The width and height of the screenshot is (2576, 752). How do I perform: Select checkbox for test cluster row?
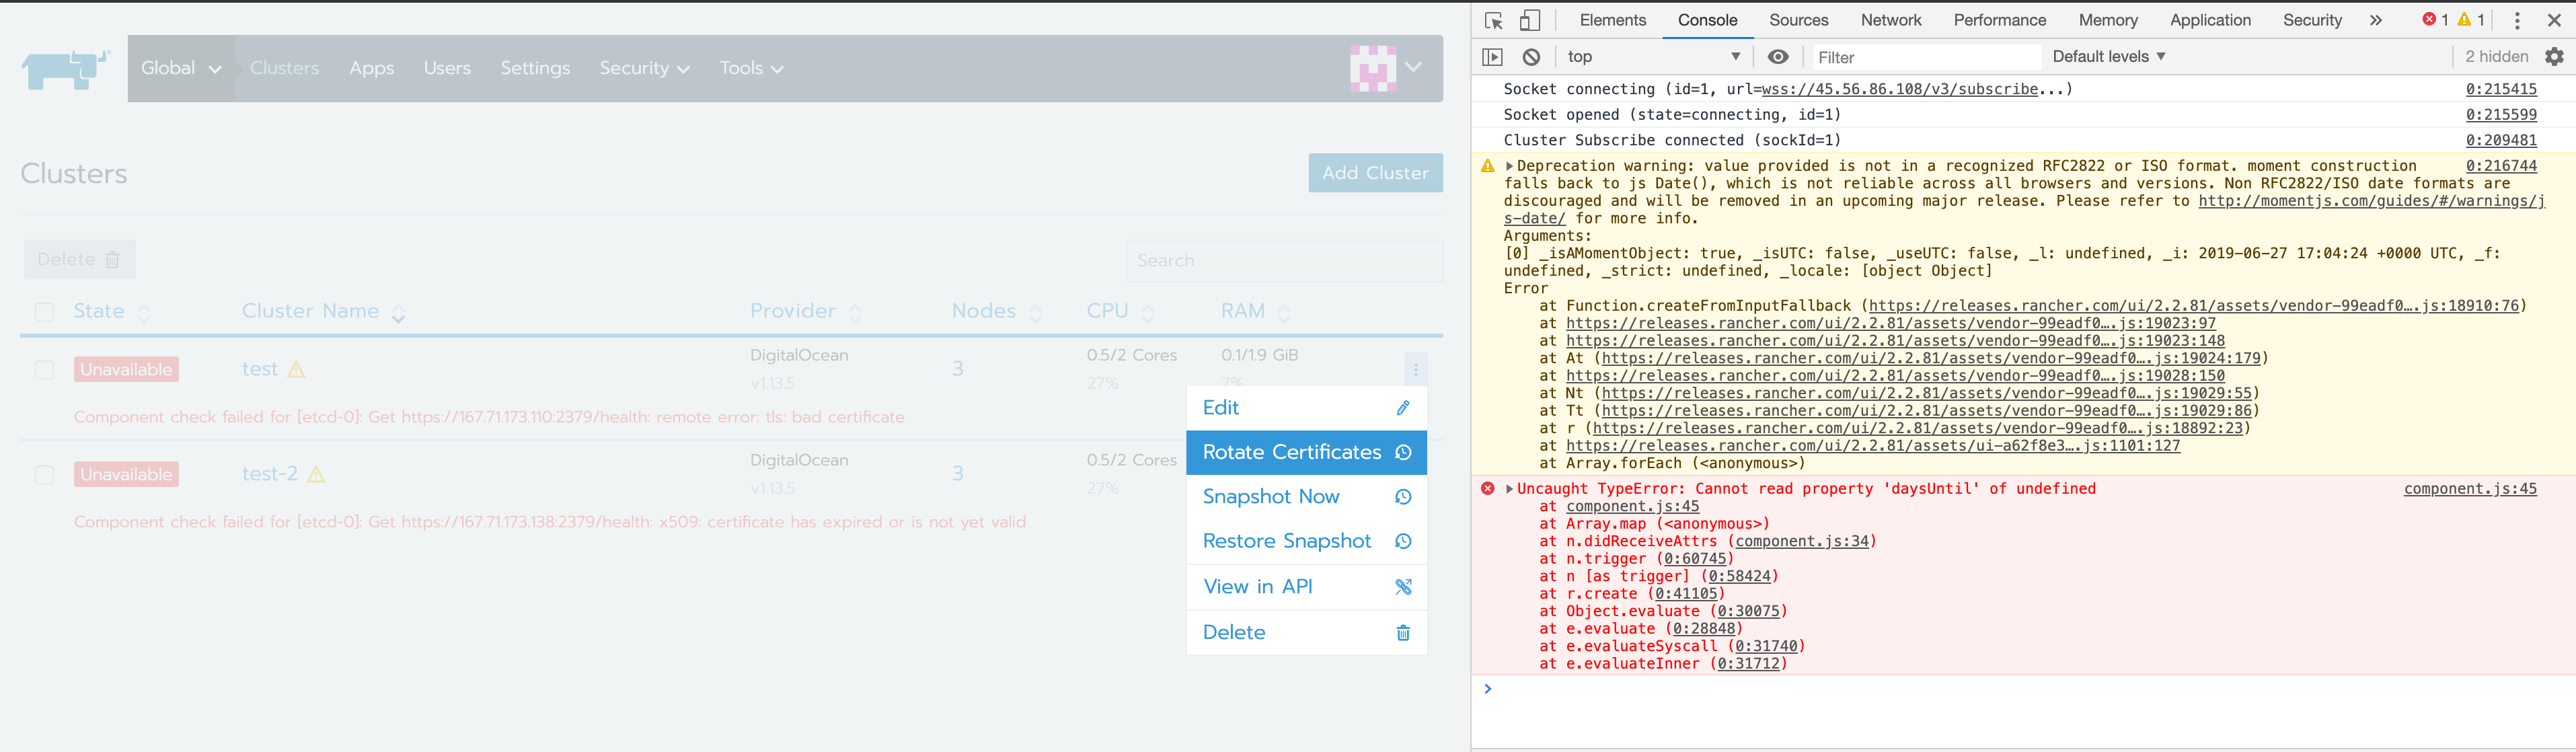(44, 370)
